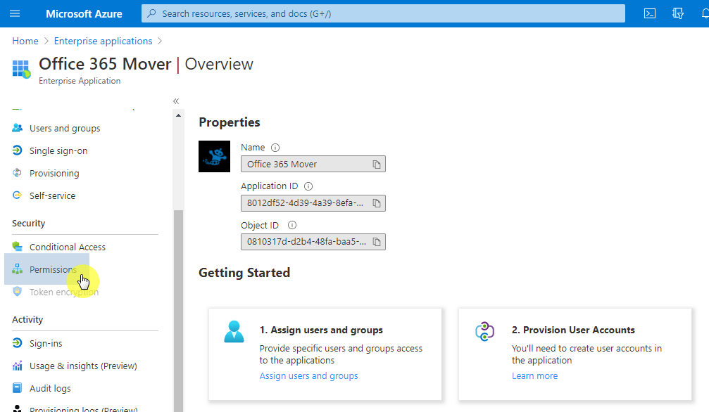Open Audit logs in the sidebar
The width and height of the screenshot is (709, 412).
[x=50, y=389]
